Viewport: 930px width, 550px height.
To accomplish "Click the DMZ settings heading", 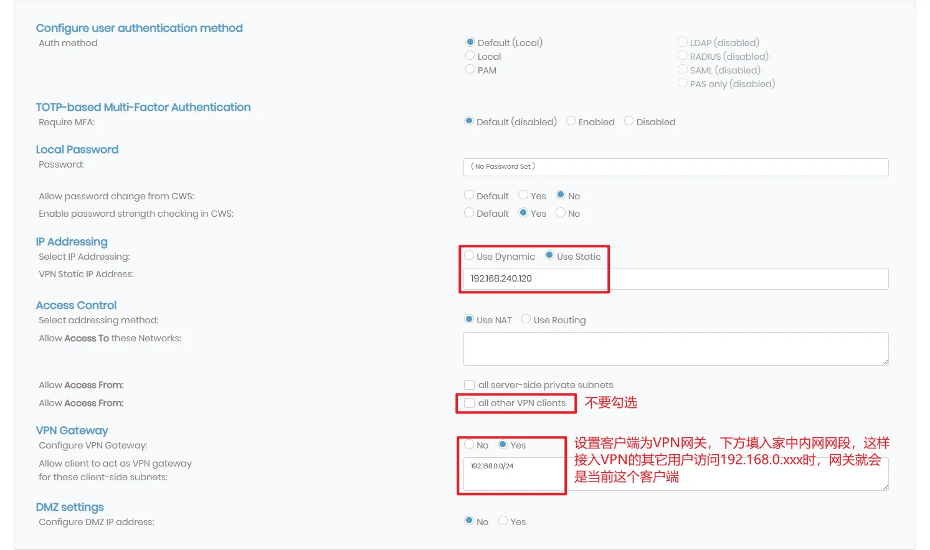I will [70, 507].
